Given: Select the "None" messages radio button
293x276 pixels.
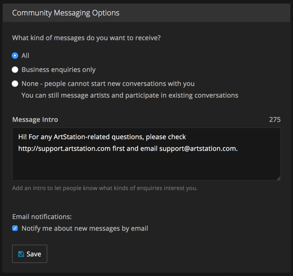Looking at the screenshot, I should [x=15, y=84].
